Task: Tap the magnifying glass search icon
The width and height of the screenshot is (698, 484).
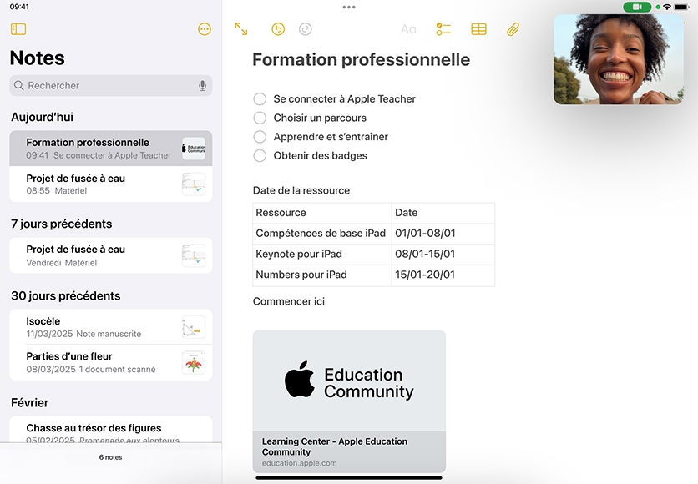Action: [18, 85]
